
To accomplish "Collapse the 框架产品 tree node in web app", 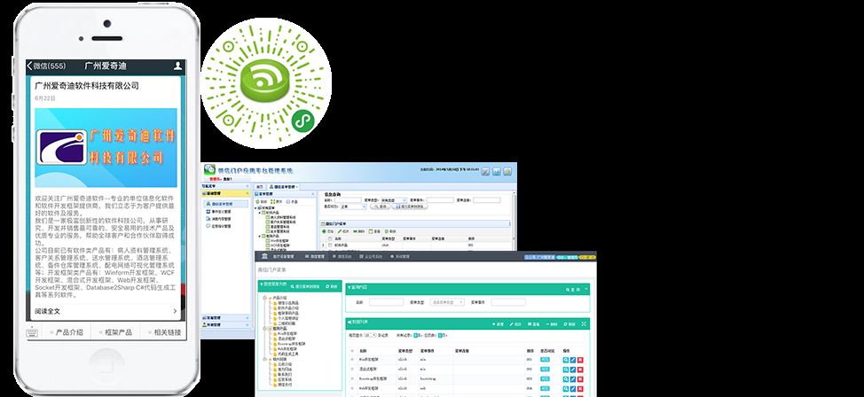I will 264,329.
